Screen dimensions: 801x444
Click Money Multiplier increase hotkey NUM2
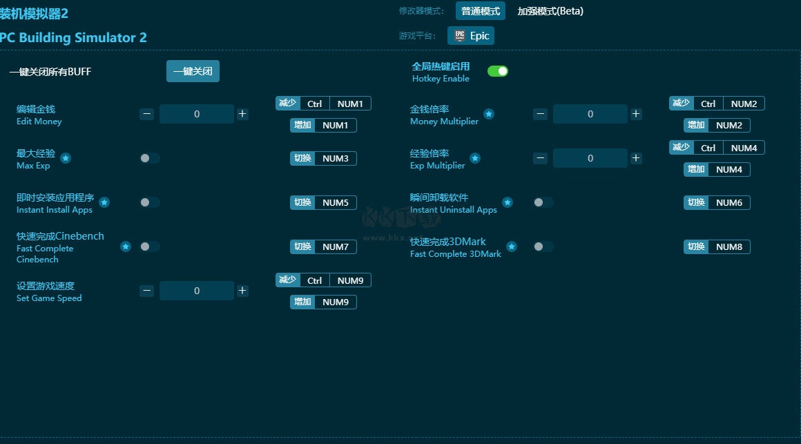[717, 125]
